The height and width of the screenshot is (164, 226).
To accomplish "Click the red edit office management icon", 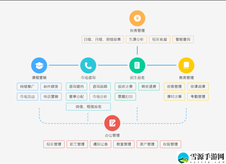I will point(112,123).
